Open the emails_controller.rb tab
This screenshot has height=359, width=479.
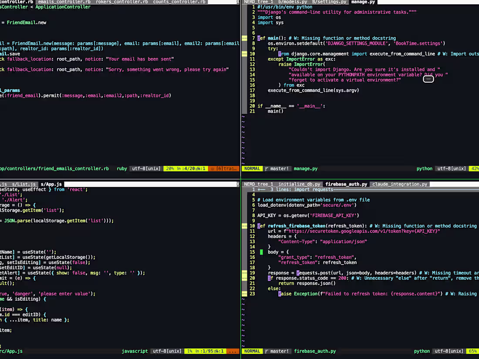(64, 2)
